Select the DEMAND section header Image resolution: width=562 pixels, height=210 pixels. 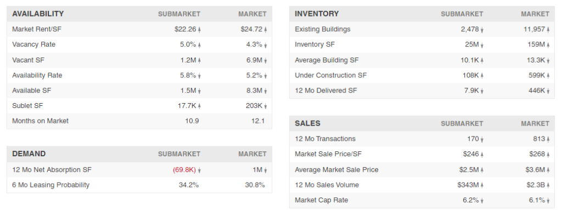(x=29, y=154)
